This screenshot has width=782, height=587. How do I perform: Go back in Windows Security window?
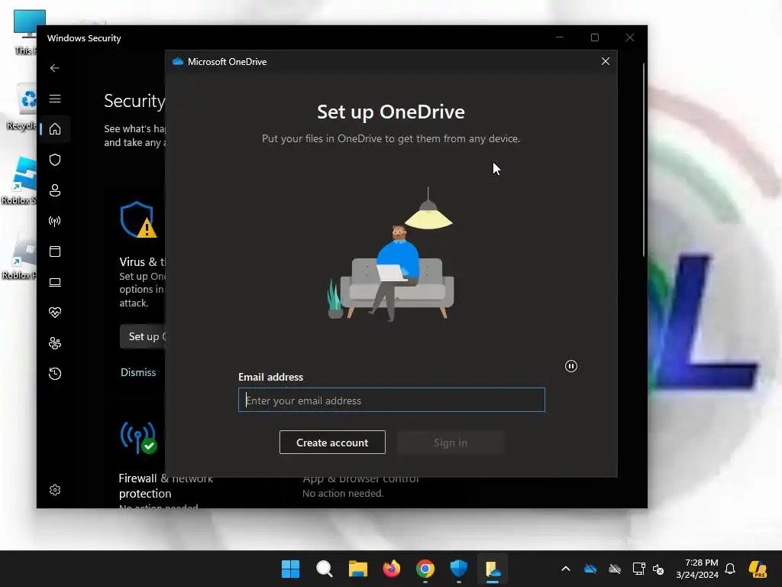coord(55,68)
